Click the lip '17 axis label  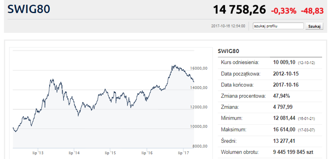point(184,153)
